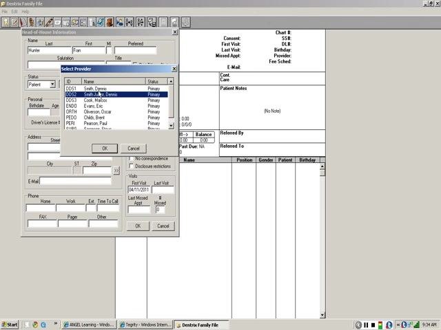This screenshot has height=330, width=441.
Task: Select provider ENDO Evans, Eric
Action: [116, 106]
